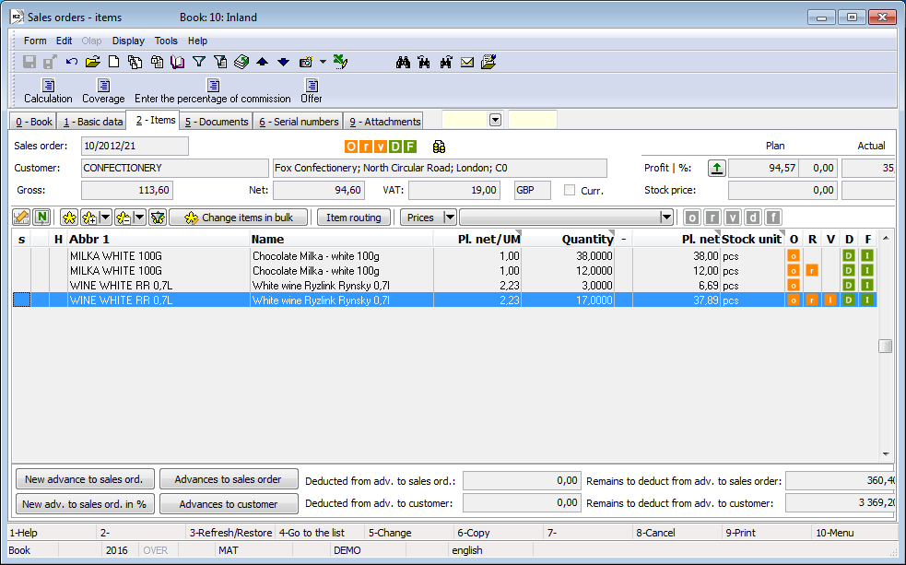Click the first binoculars search icon
Viewport: 906px width, 565px height.
coord(403,62)
